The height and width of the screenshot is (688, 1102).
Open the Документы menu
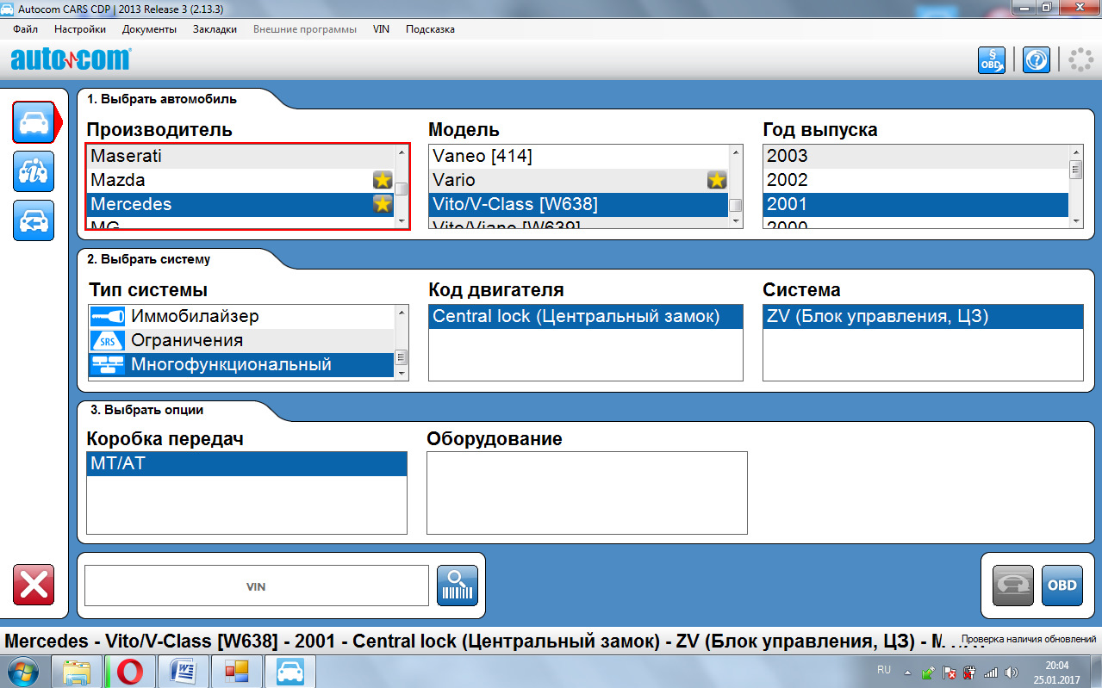click(149, 28)
